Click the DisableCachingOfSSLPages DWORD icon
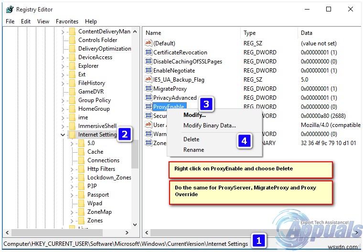This screenshot has height=252, width=363. coord(149,61)
